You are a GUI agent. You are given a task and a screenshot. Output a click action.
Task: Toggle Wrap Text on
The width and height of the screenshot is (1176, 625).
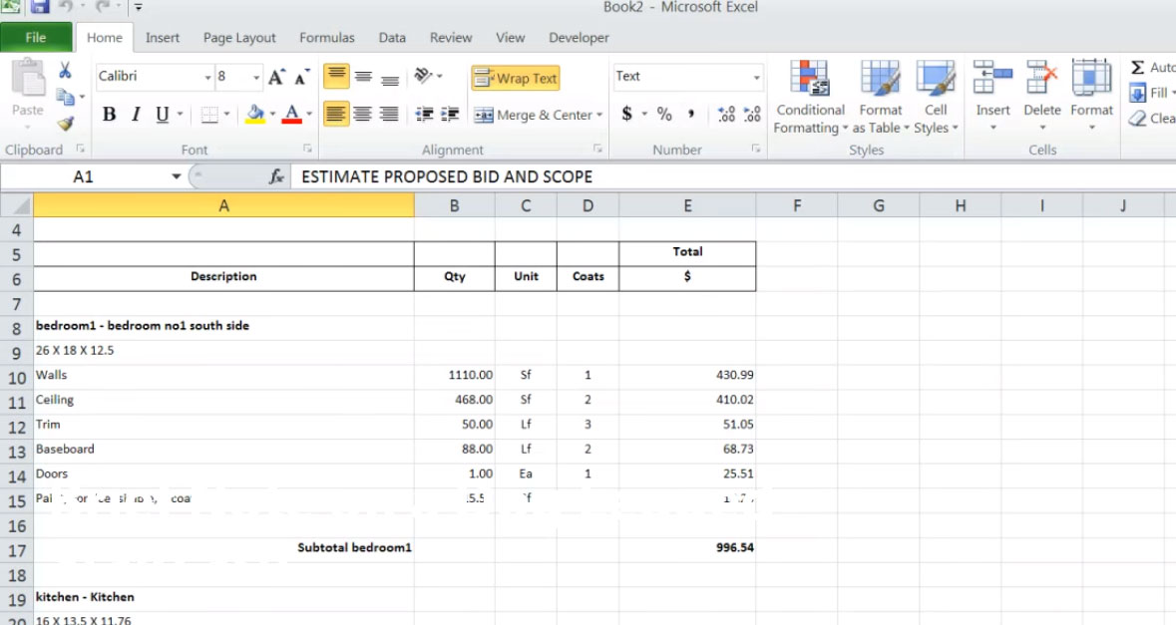click(x=516, y=78)
